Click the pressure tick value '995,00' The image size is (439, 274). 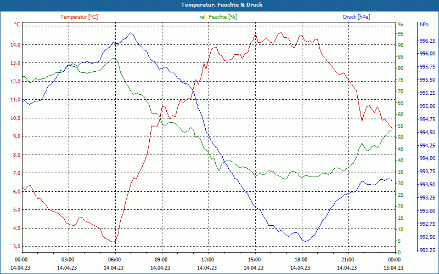point(427,106)
